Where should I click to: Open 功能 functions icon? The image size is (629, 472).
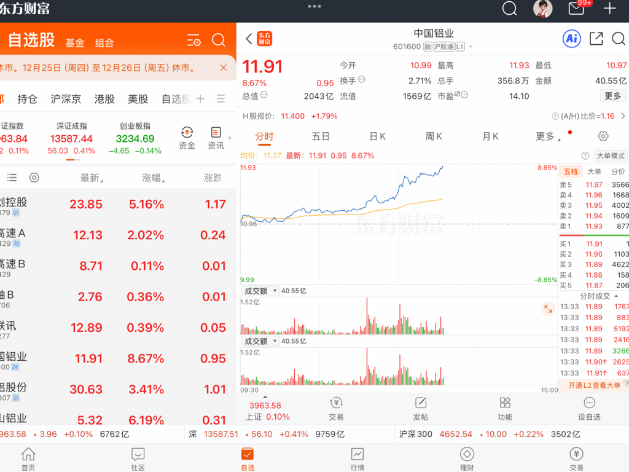click(x=505, y=409)
